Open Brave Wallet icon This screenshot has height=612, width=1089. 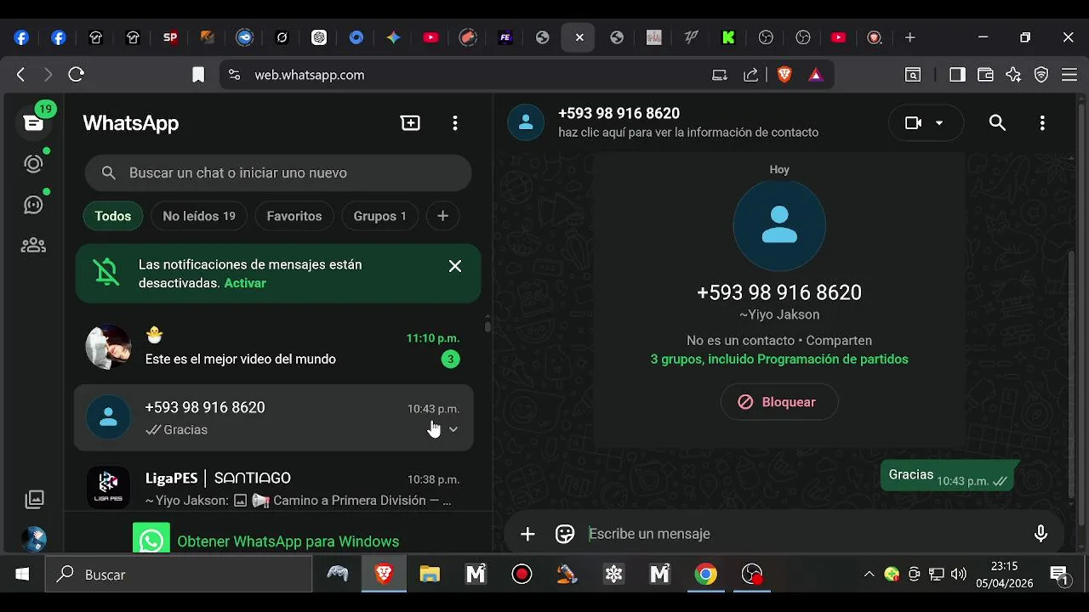[x=985, y=75]
